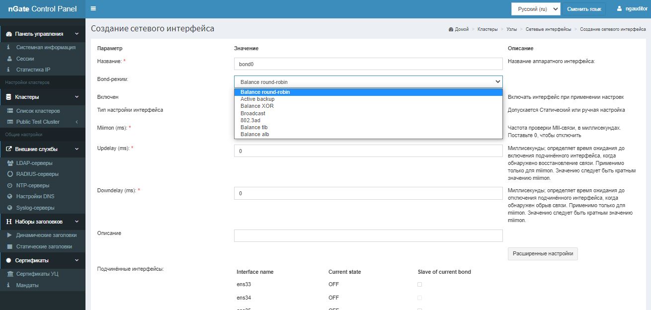Expand Public Test Cluster arrow
The width and height of the screenshot is (651, 310).
point(77,122)
